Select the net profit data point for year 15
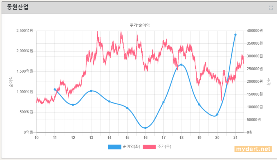Viewport: 277px width, 160px height. (127, 108)
